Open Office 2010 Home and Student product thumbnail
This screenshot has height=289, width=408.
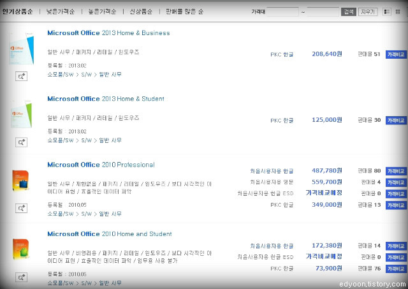pos(21,249)
